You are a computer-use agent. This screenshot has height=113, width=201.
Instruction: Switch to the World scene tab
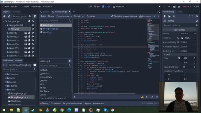[45, 12]
